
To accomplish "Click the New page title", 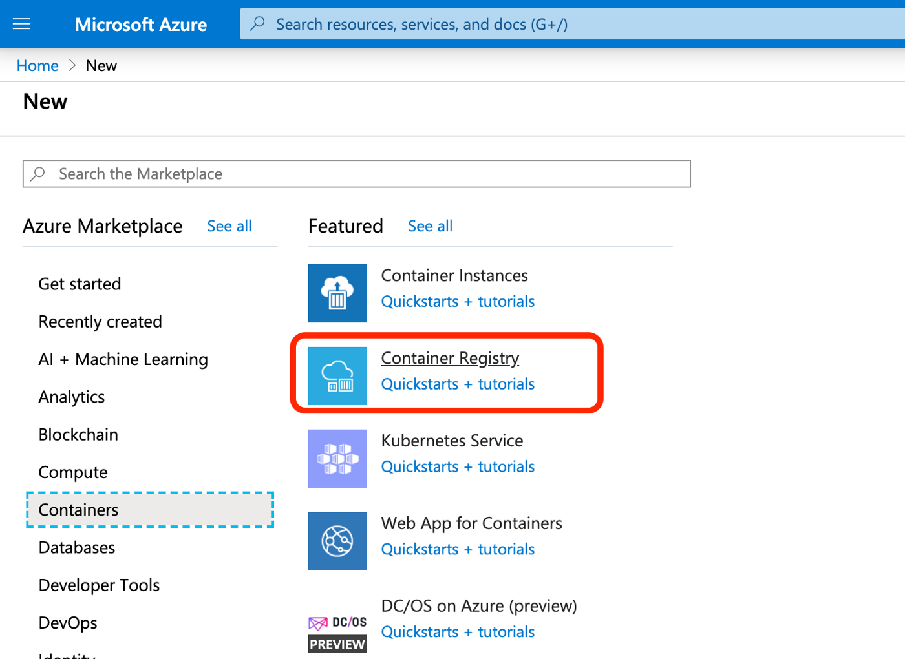I will tap(45, 102).
